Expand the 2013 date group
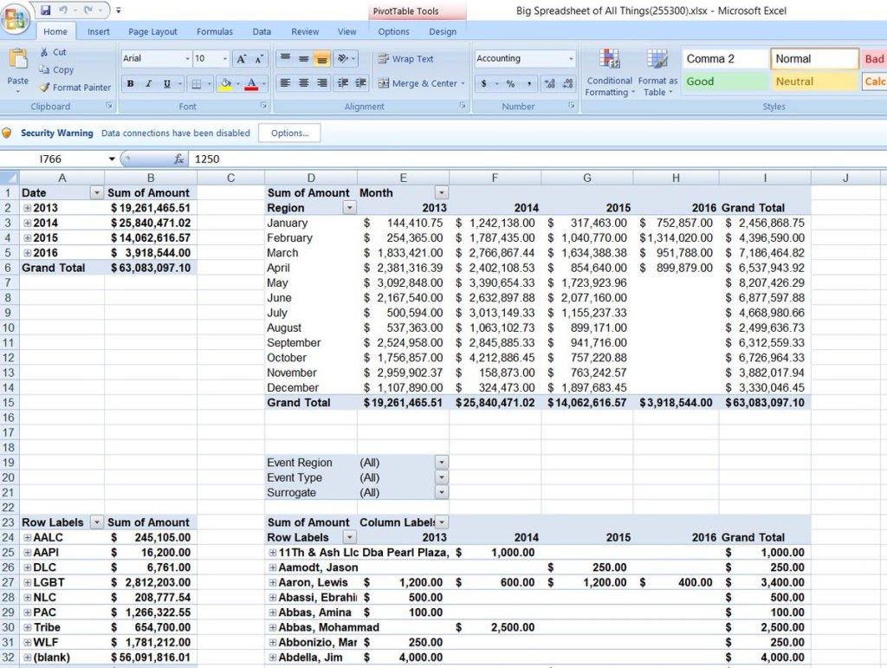This screenshot has width=887, height=668. pos(28,208)
